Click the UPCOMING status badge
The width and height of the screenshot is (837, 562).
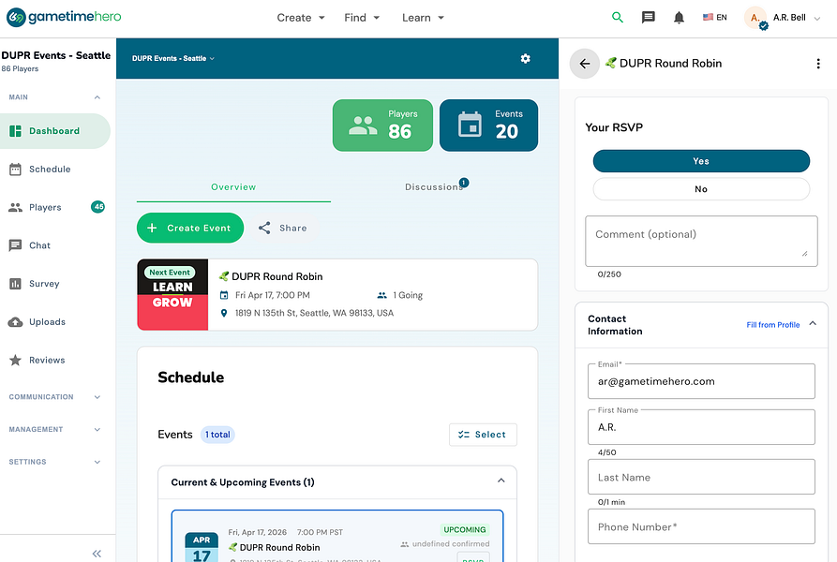[x=464, y=529]
